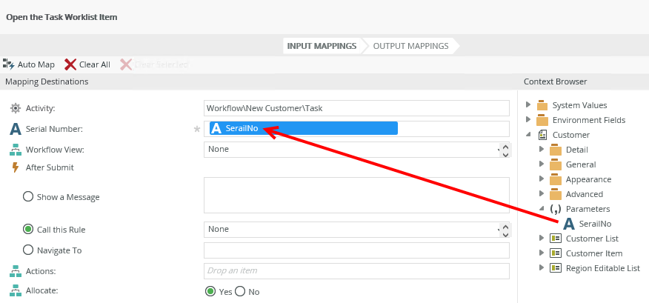Click the Customer List view icon
This screenshot has height=303, width=649.
click(556, 239)
